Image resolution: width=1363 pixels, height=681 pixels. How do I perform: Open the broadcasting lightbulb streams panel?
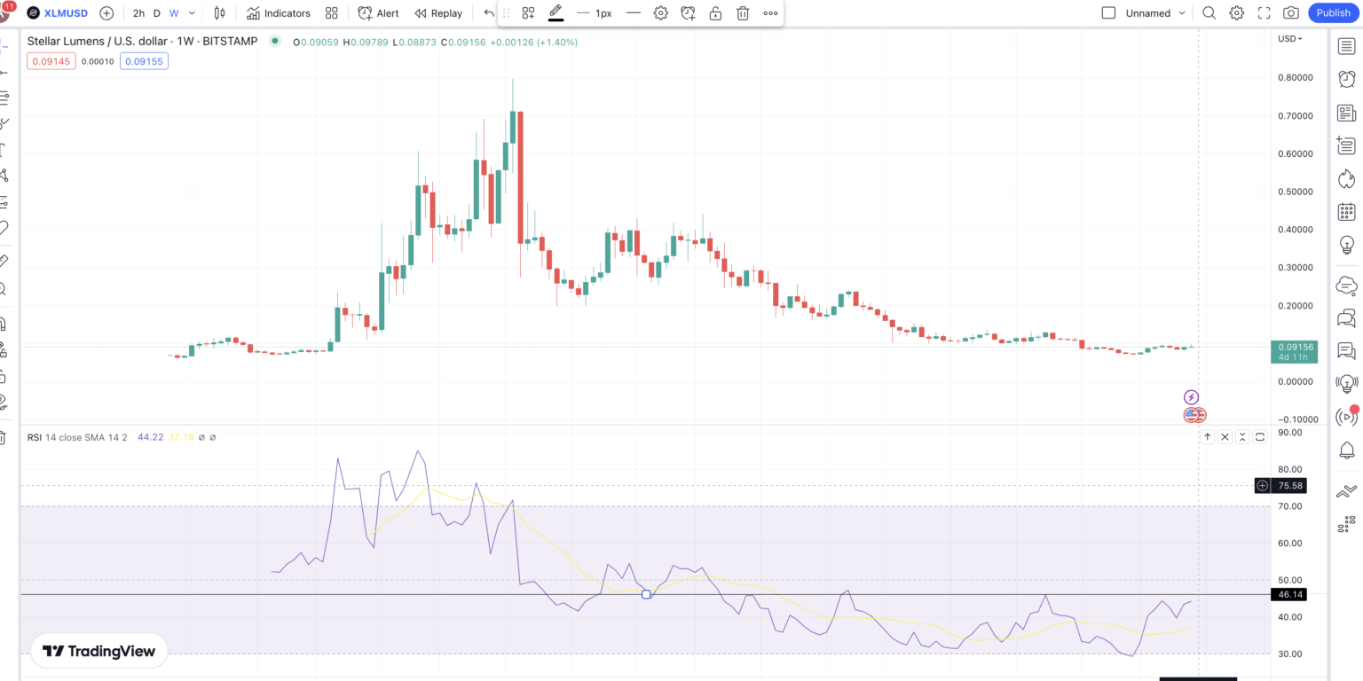pyautogui.click(x=1346, y=384)
